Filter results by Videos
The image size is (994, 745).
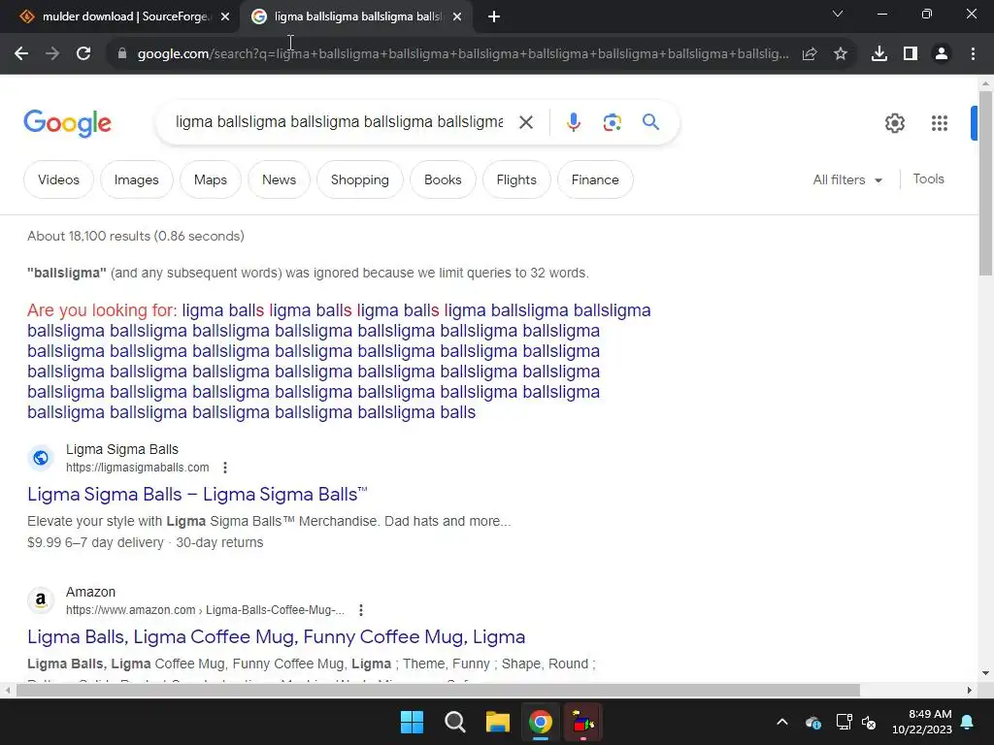58,179
